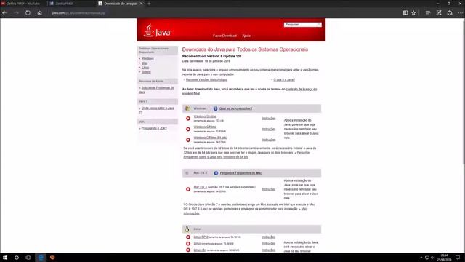Click Edge browser icon in taskbar
This screenshot has height=262, width=465.
(41, 258)
